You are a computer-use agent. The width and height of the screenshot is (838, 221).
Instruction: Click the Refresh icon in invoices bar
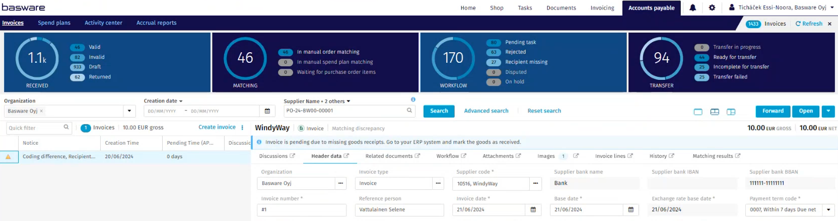click(798, 24)
